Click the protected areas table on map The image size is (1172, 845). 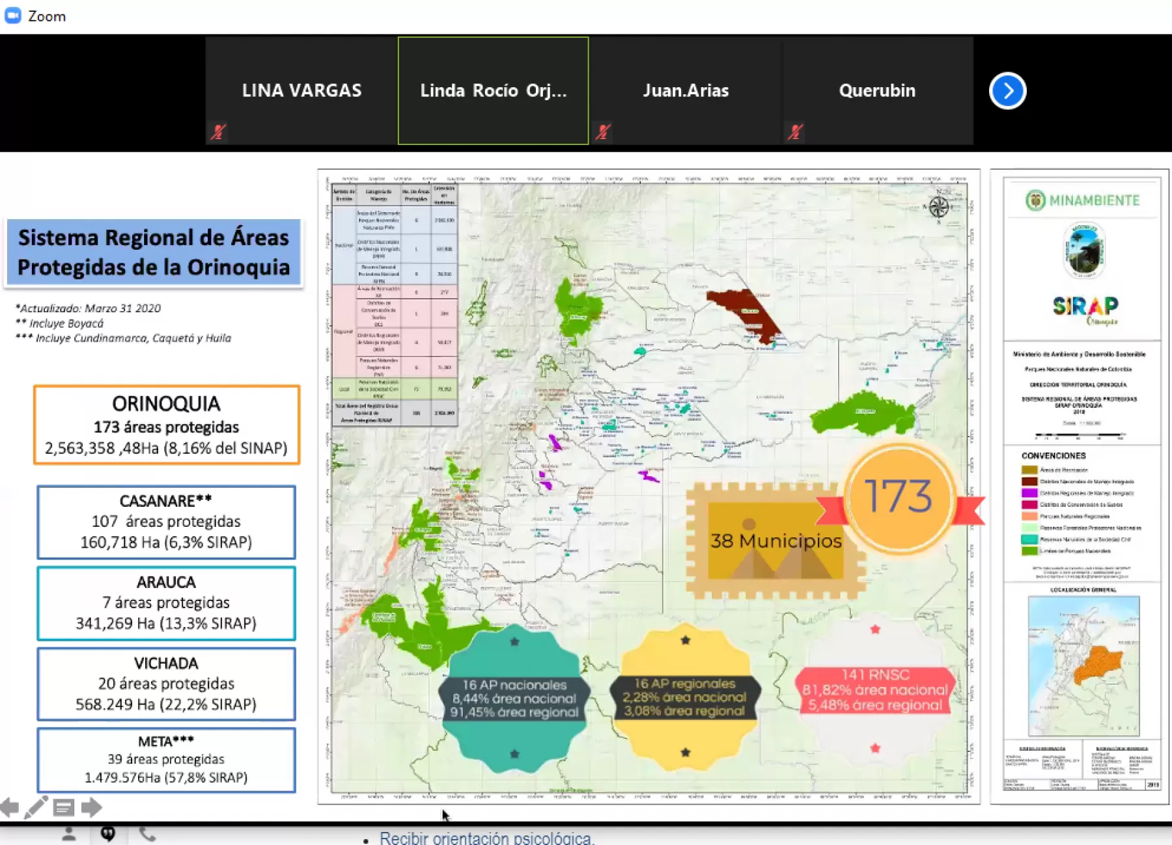(395, 305)
